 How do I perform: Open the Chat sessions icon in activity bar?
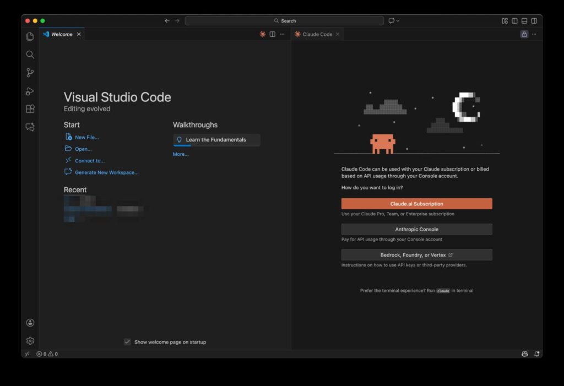[30, 127]
